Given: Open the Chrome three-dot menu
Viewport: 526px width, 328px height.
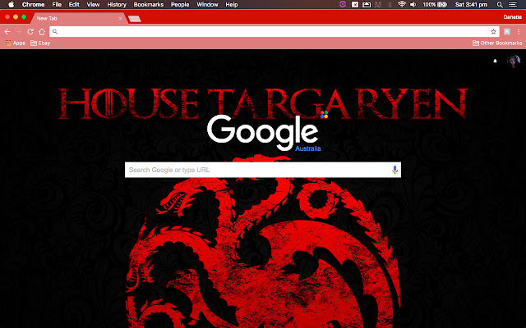Looking at the screenshot, I should click(519, 31).
